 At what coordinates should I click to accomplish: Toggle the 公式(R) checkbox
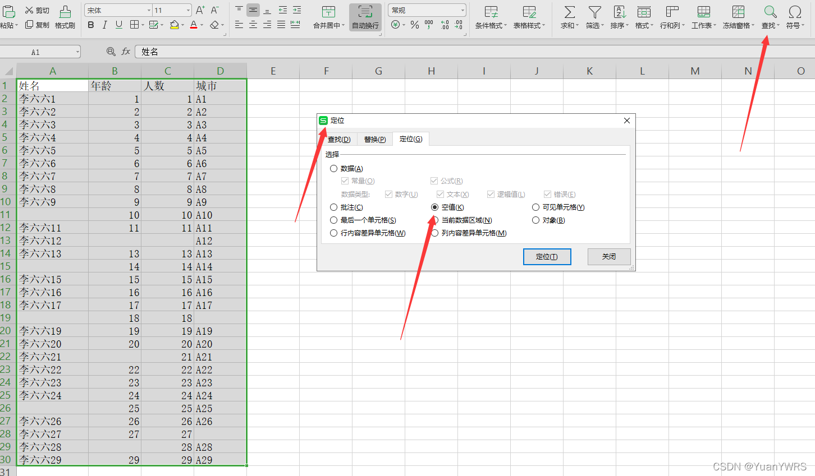tap(434, 181)
